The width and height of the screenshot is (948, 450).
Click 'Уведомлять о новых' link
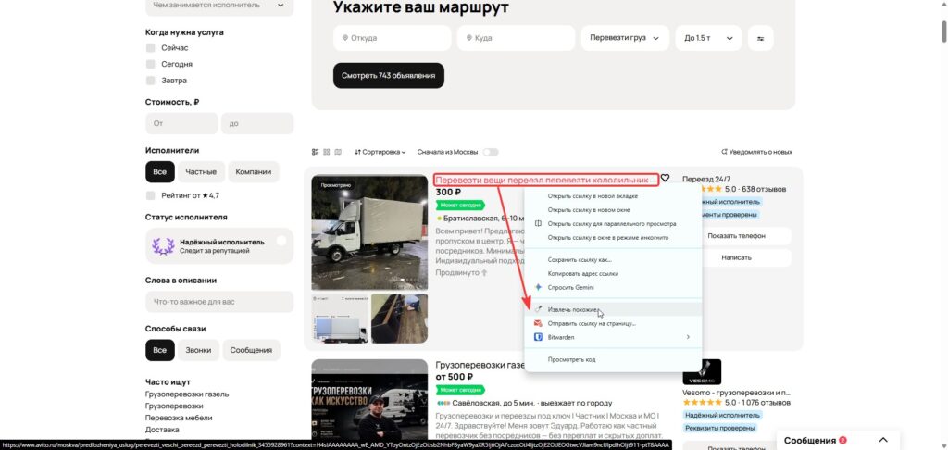point(756,152)
